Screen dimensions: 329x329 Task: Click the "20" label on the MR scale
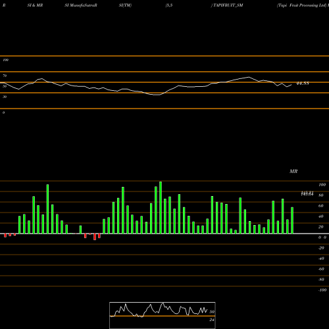click(321, 227)
